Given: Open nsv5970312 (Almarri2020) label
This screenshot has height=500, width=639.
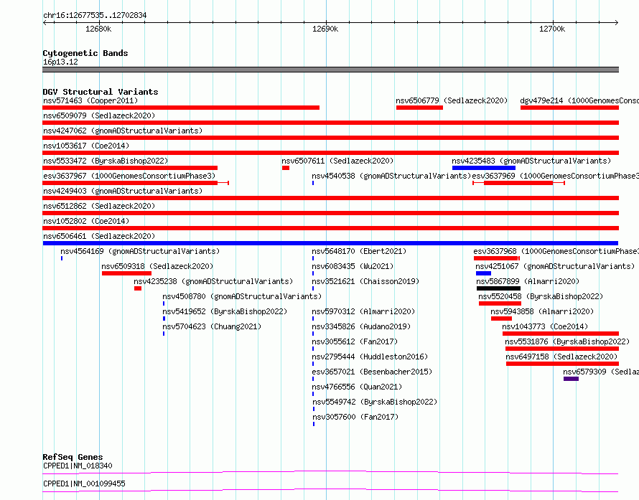Looking at the screenshot, I should (363, 311).
